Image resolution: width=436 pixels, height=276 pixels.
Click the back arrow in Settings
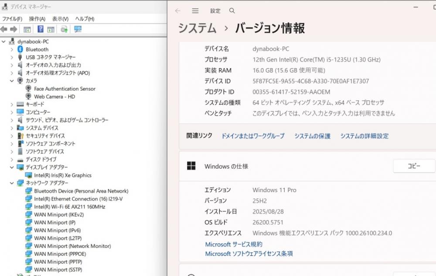coord(177,11)
